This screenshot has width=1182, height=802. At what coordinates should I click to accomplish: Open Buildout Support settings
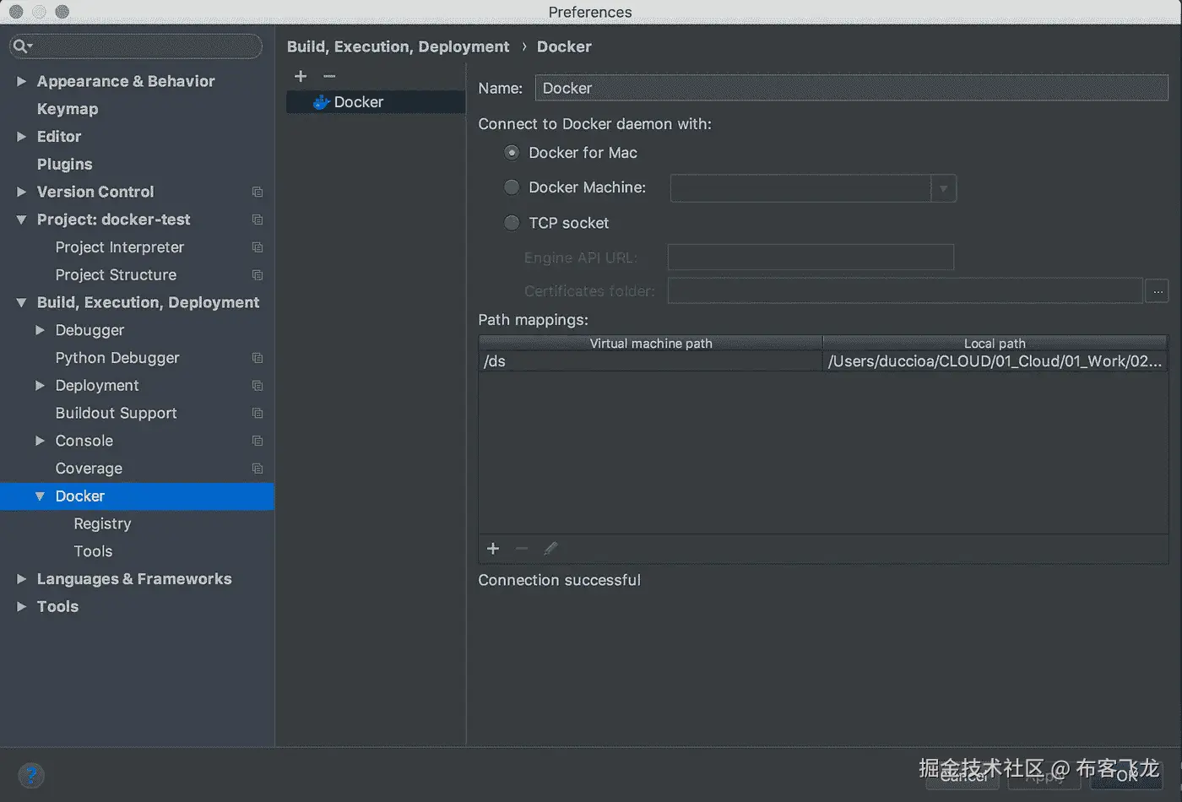117,414
